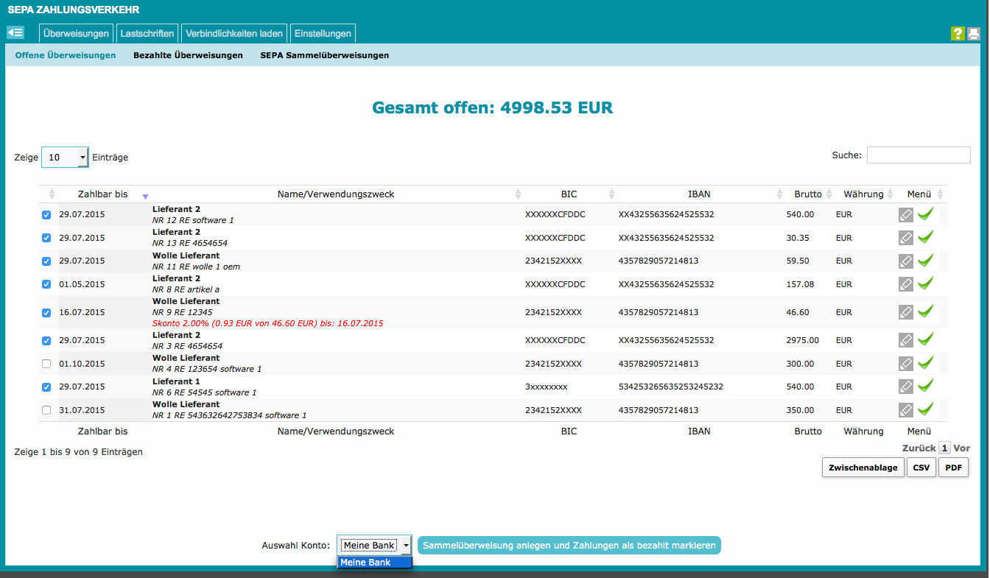Open Bezahlte Überweisungen sub-tab

188,55
